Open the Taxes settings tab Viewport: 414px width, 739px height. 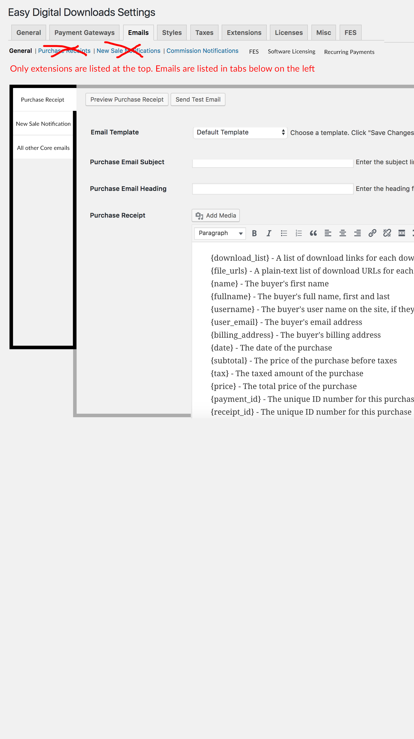[204, 32]
